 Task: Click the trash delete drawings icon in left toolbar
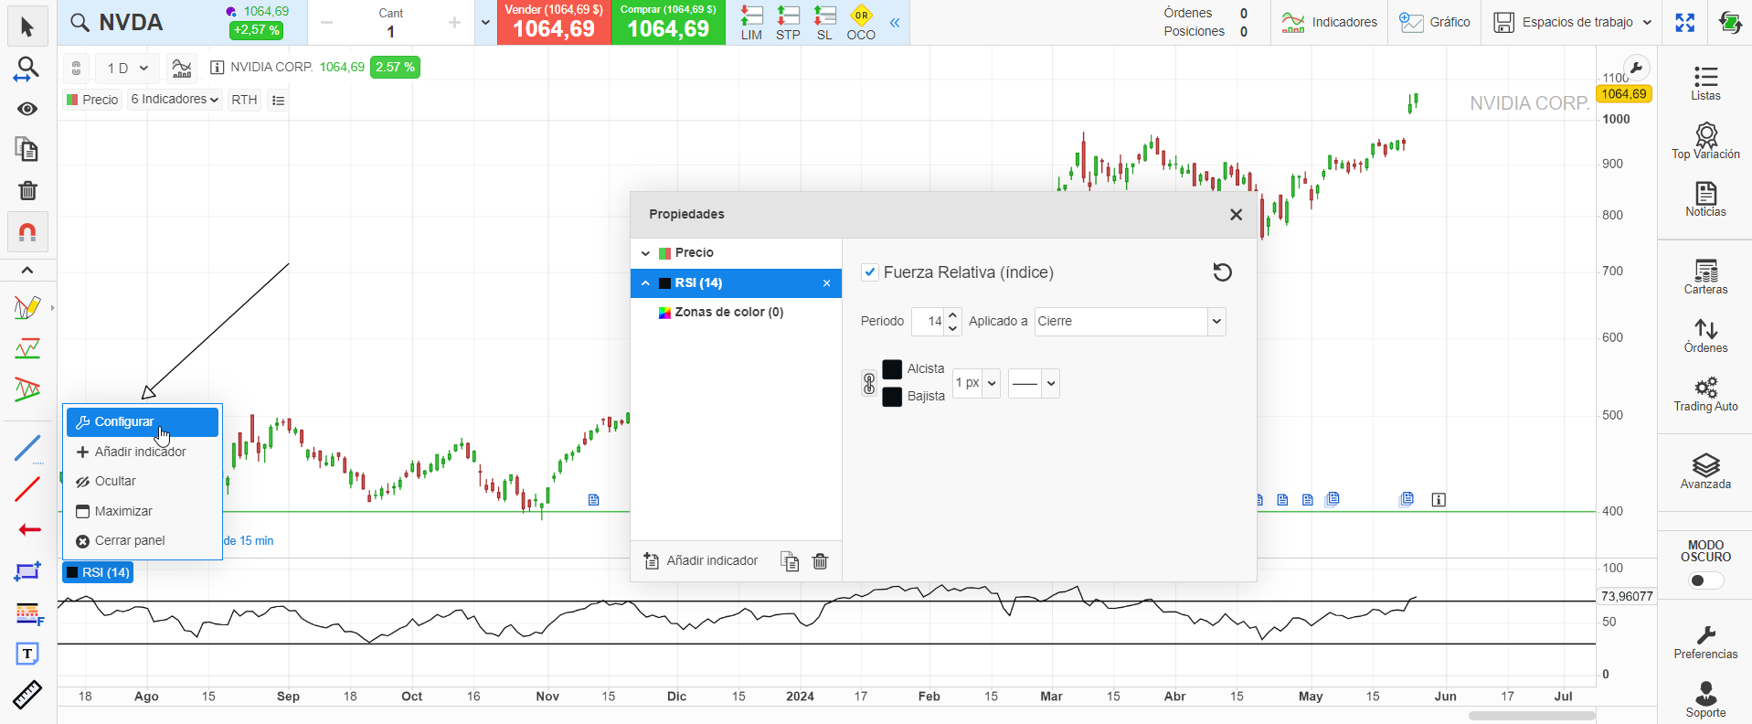(x=27, y=190)
